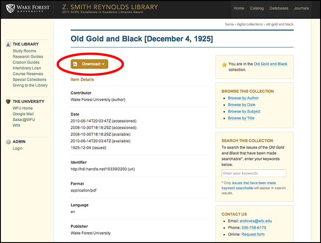Image resolution: width=321 pixels, height=243 pixels.
Task: Open Sakai@WFU sidebar link
Action: point(24,119)
